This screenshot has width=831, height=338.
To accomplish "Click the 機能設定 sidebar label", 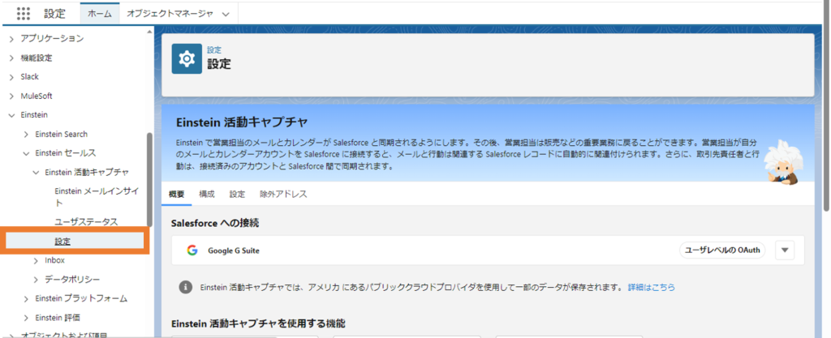I will coord(36,58).
